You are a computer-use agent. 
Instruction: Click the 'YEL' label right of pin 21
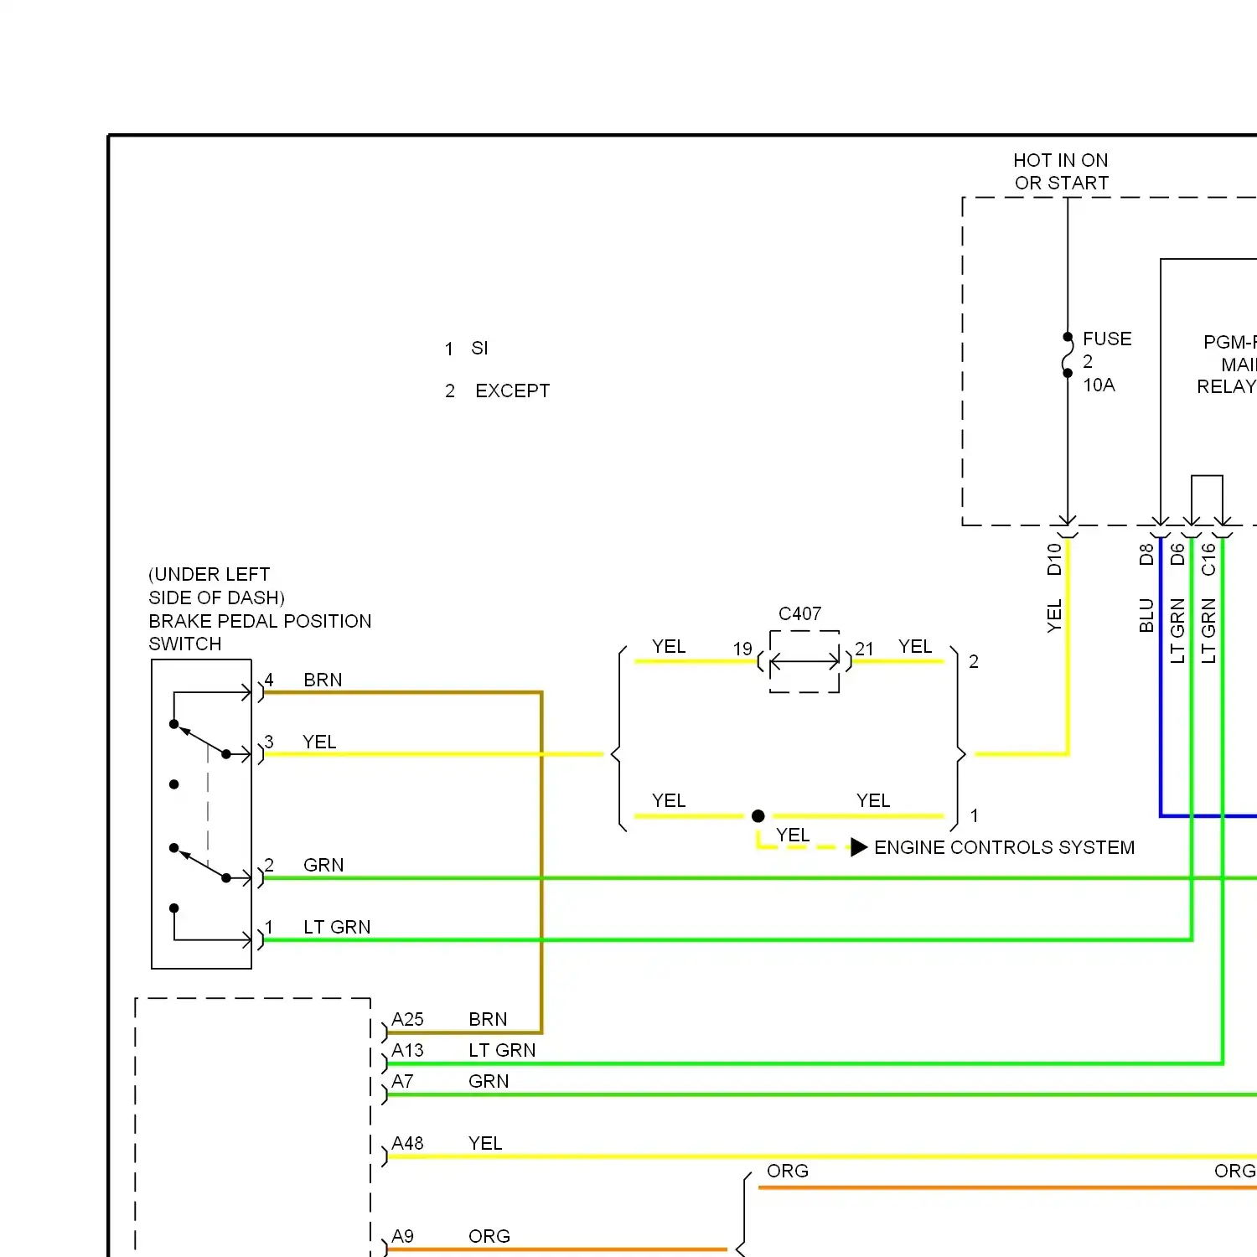point(915,646)
